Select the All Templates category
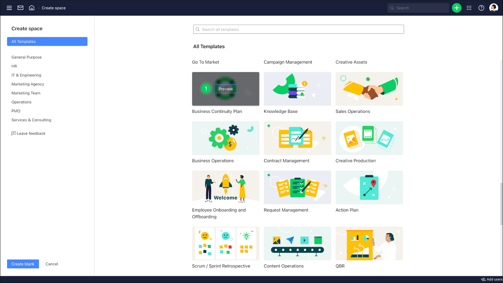Screen dimensions: 503x283 tap(47, 42)
